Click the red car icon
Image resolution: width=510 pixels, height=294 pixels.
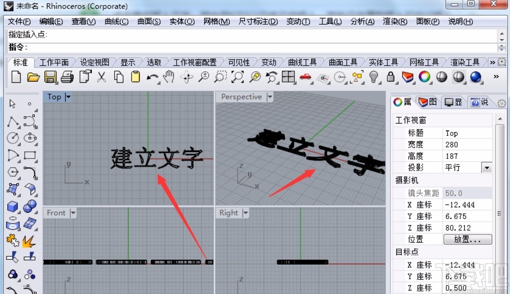(305, 77)
